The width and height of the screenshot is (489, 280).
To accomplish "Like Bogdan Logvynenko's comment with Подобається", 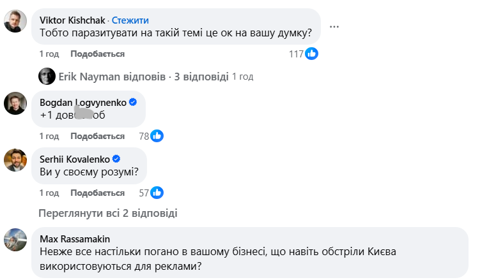I will pos(97,136).
